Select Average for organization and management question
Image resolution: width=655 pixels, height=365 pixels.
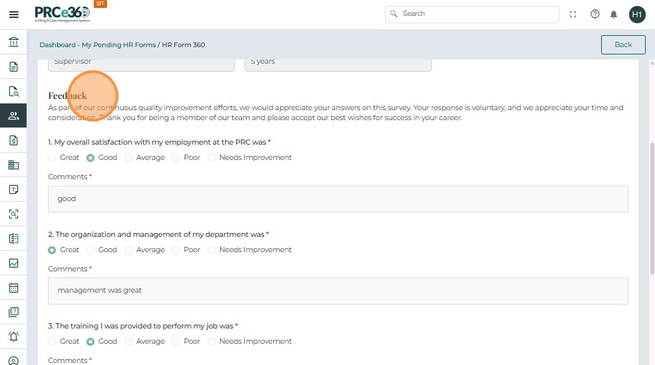click(x=129, y=250)
